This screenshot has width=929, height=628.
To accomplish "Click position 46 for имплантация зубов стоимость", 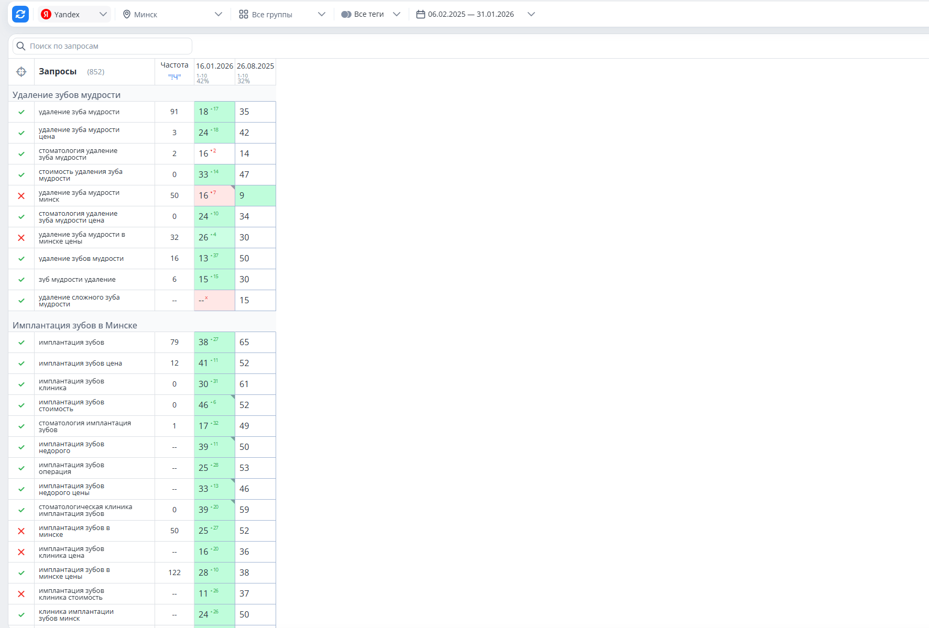I will 214,405.
